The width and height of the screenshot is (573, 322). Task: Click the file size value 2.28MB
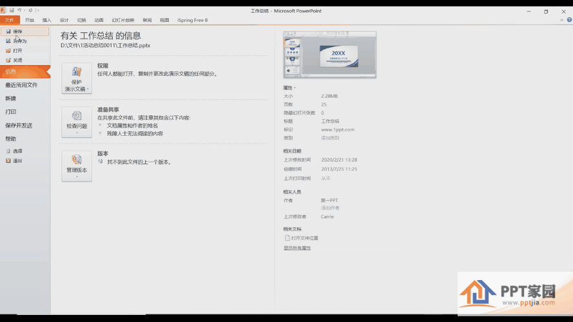click(x=329, y=96)
